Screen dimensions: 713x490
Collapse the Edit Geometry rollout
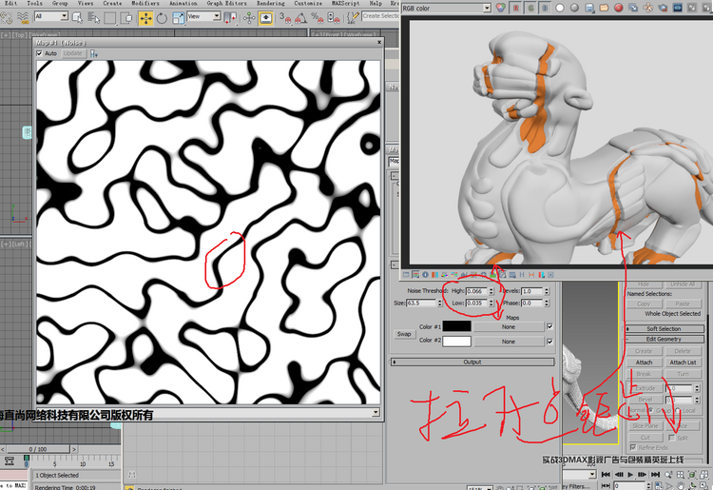click(665, 339)
